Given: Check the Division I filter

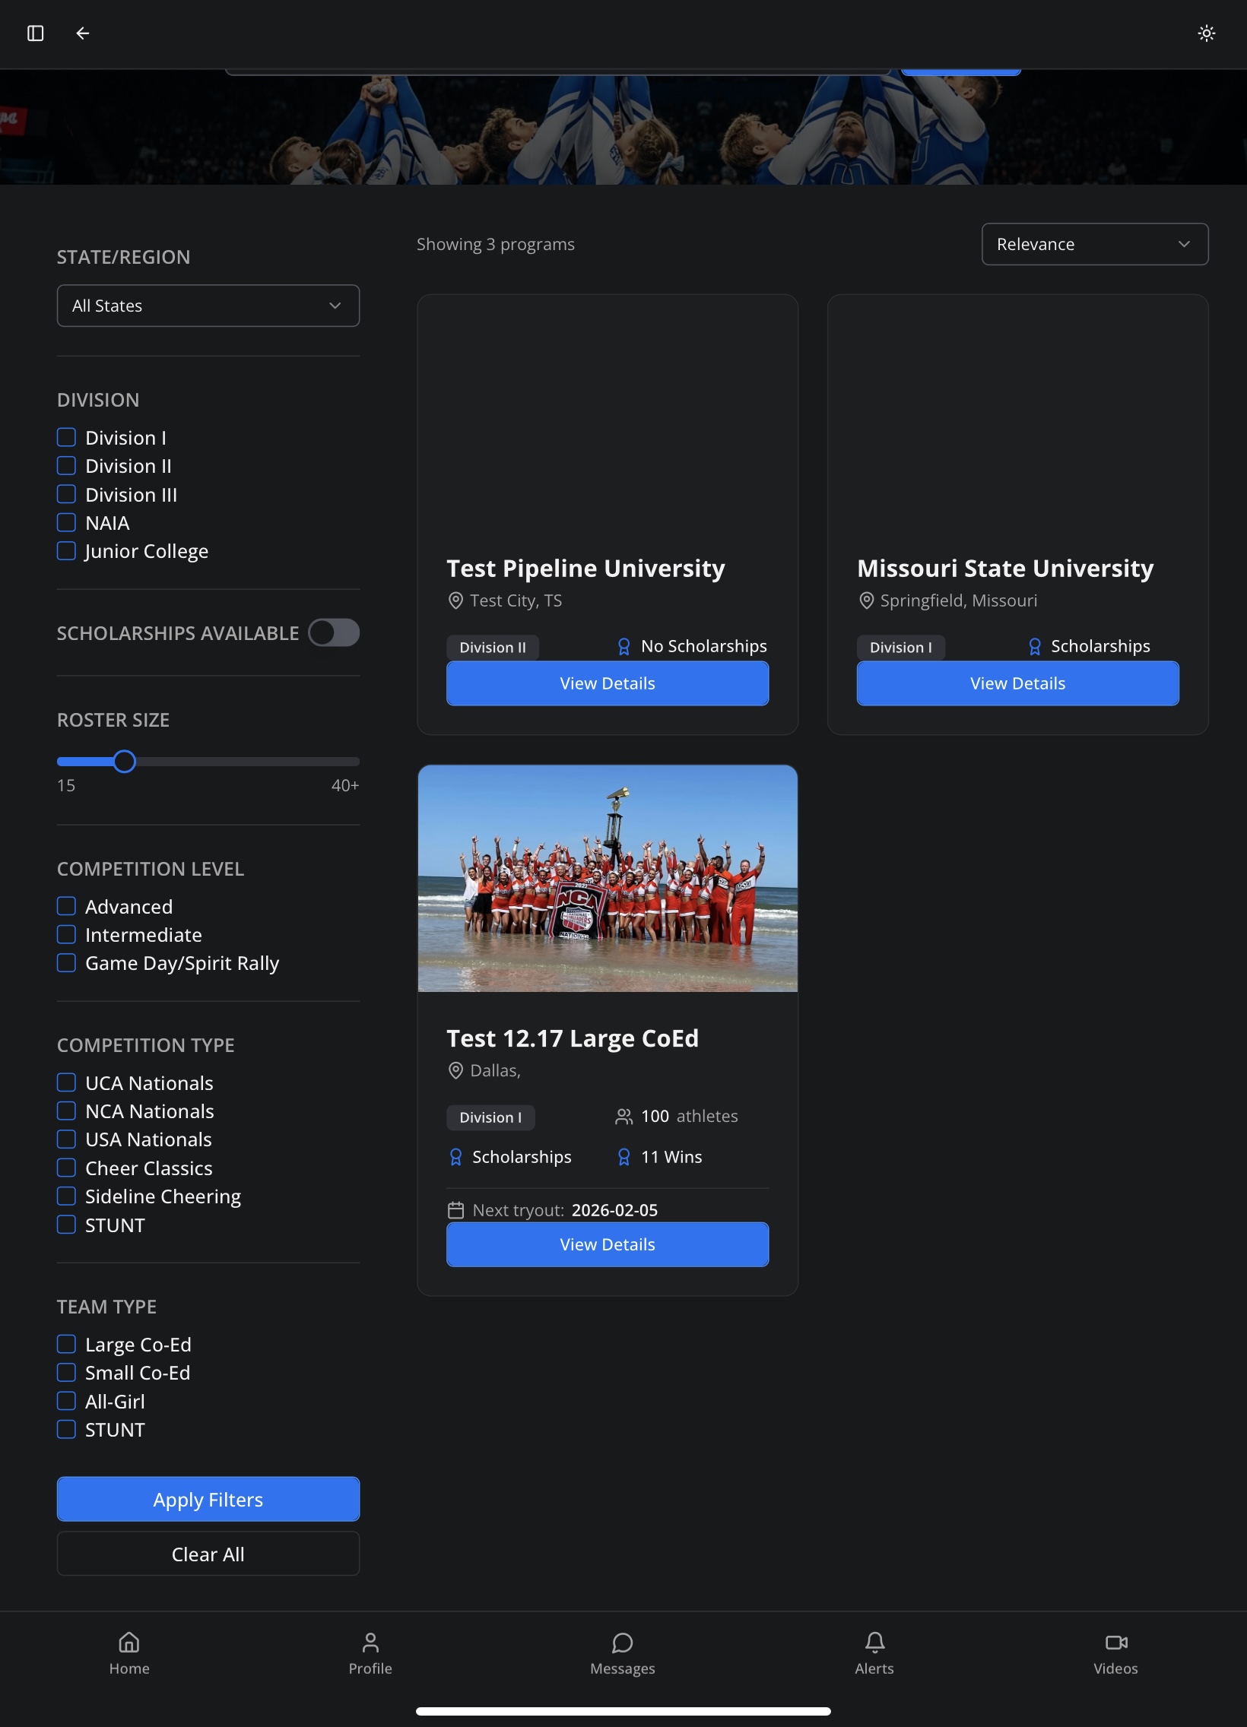Looking at the screenshot, I should coord(66,437).
